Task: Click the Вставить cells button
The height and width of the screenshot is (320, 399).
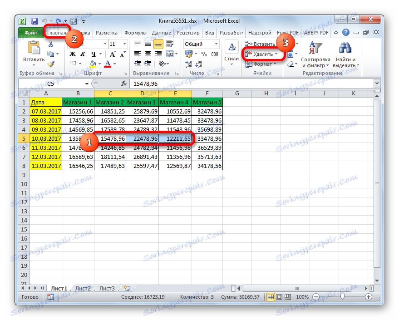Action: 260,44
